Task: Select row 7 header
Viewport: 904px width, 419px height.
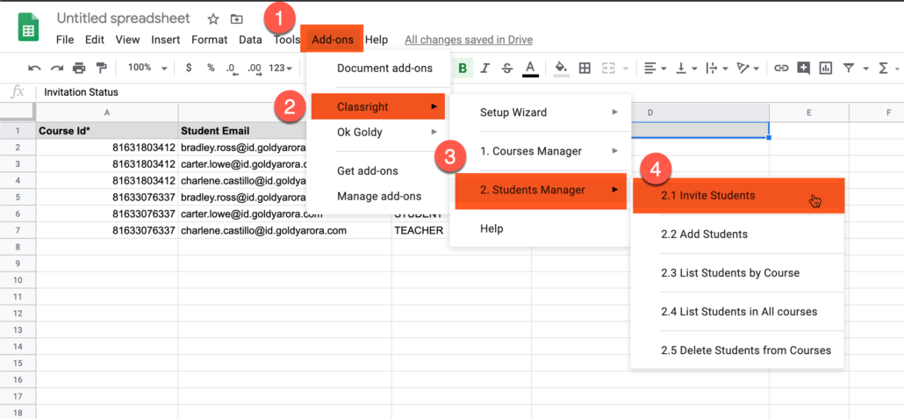Action: tap(18, 230)
